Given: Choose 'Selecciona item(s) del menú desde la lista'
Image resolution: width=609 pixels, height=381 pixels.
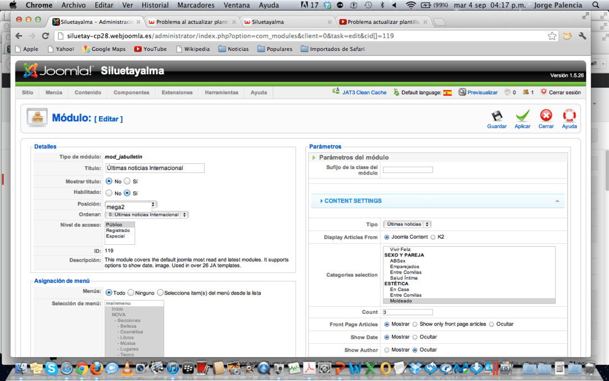Looking at the screenshot, I should [160, 292].
